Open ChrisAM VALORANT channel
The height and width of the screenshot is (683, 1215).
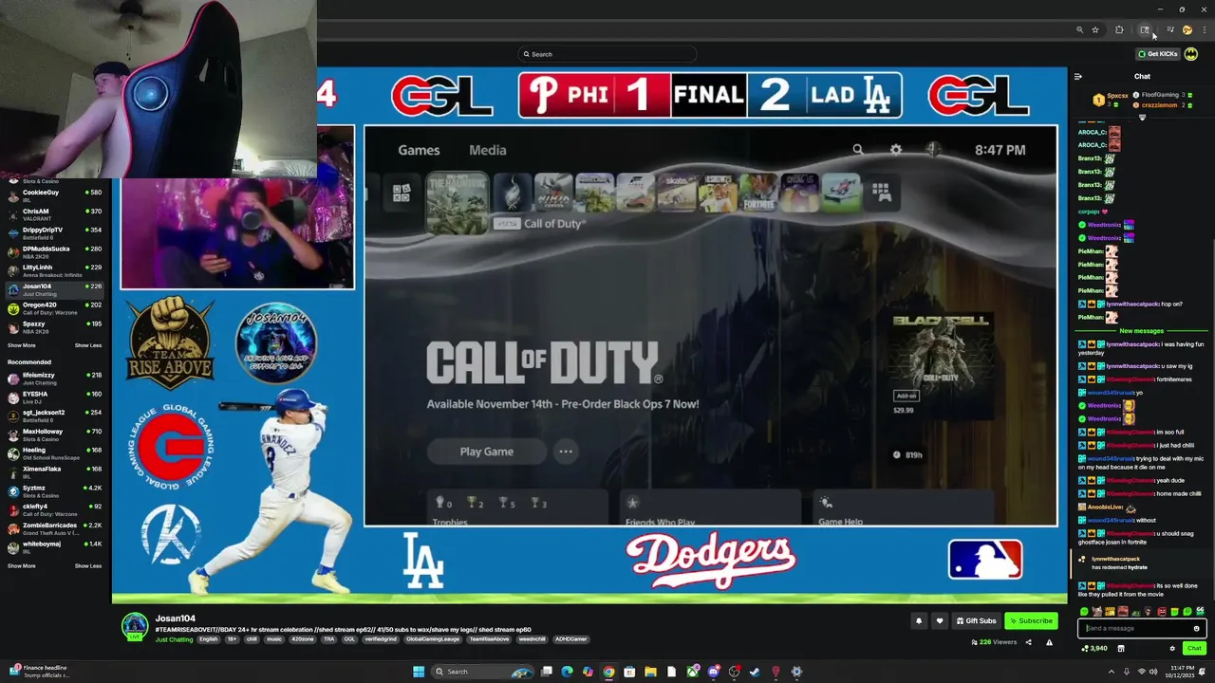point(55,214)
